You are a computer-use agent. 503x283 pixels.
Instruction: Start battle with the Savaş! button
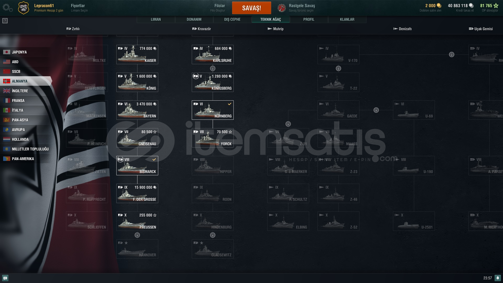click(251, 8)
